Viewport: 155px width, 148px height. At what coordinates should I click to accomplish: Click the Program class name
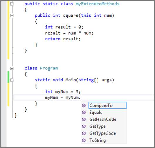(x=49, y=68)
